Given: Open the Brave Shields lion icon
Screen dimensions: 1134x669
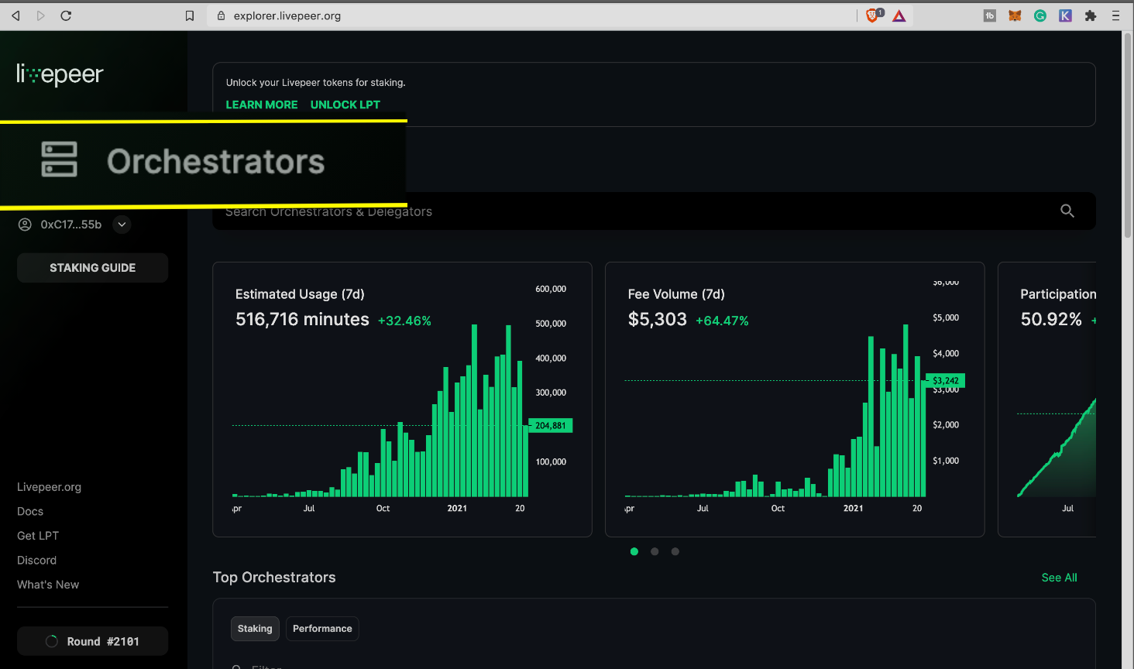Looking at the screenshot, I should click(874, 15).
